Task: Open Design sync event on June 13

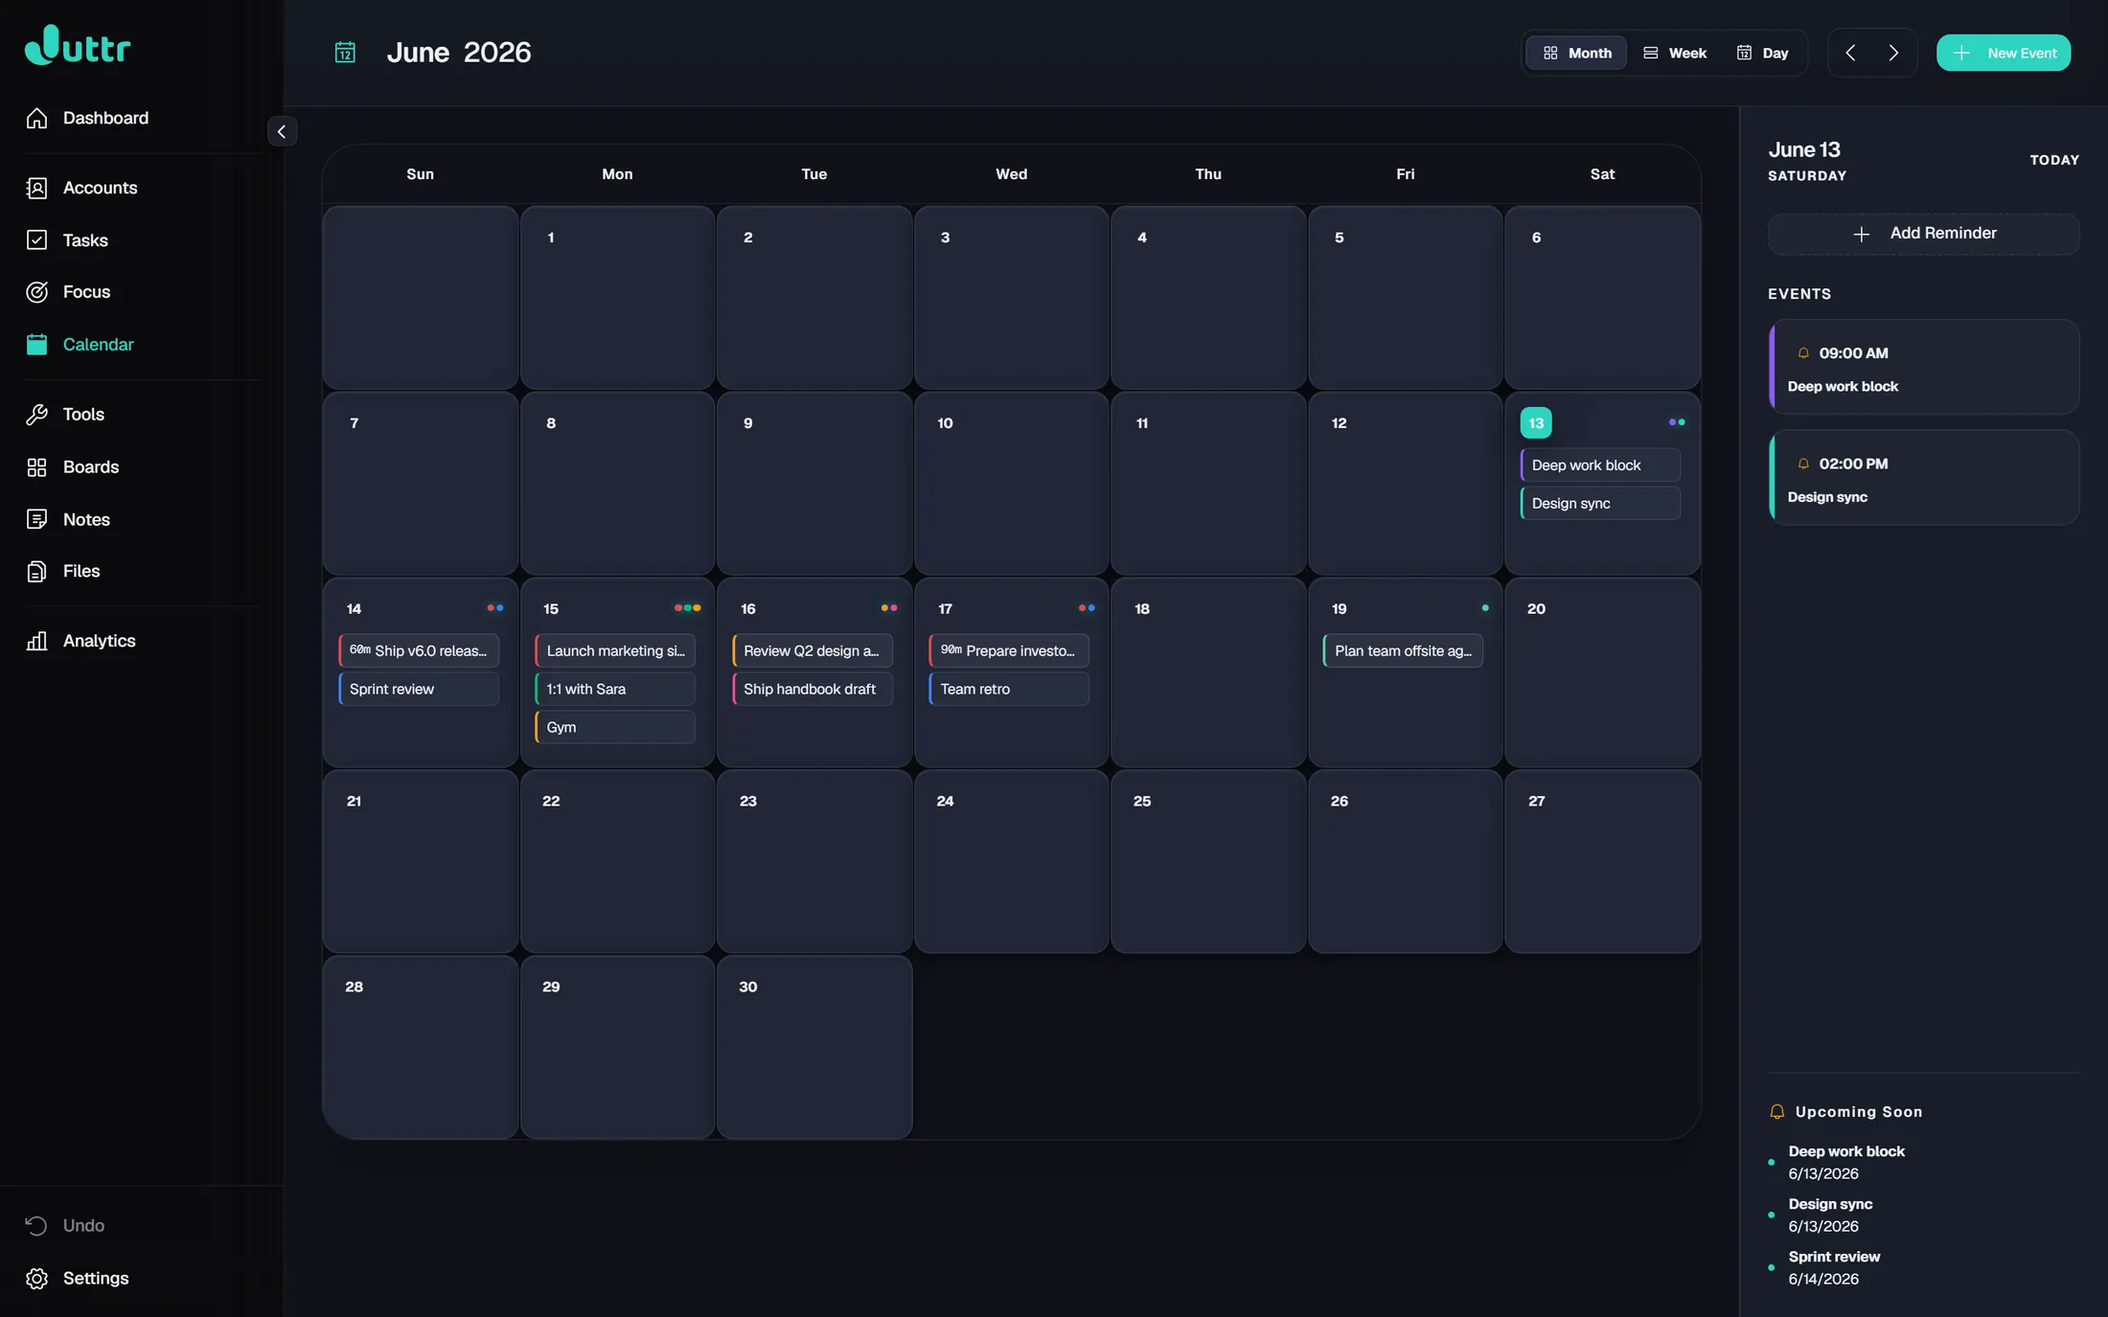Action: [x=1599, y=503]
